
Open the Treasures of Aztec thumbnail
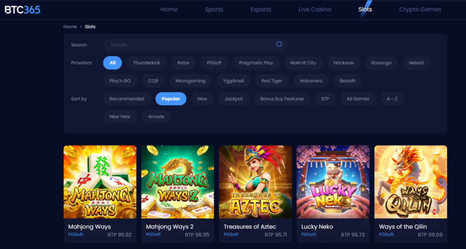[x=255, y=182]
